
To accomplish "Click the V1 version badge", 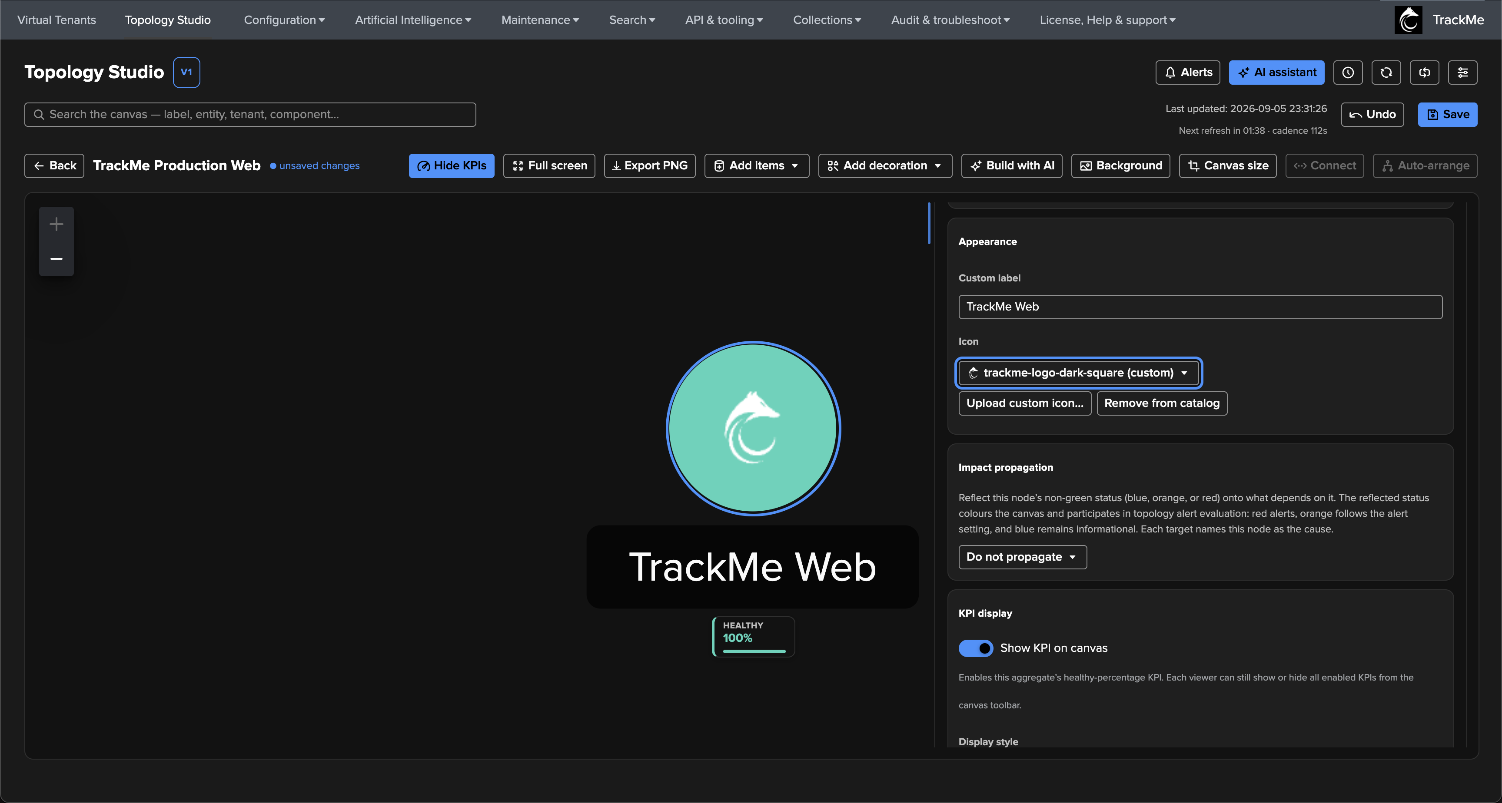I will 186,72.
